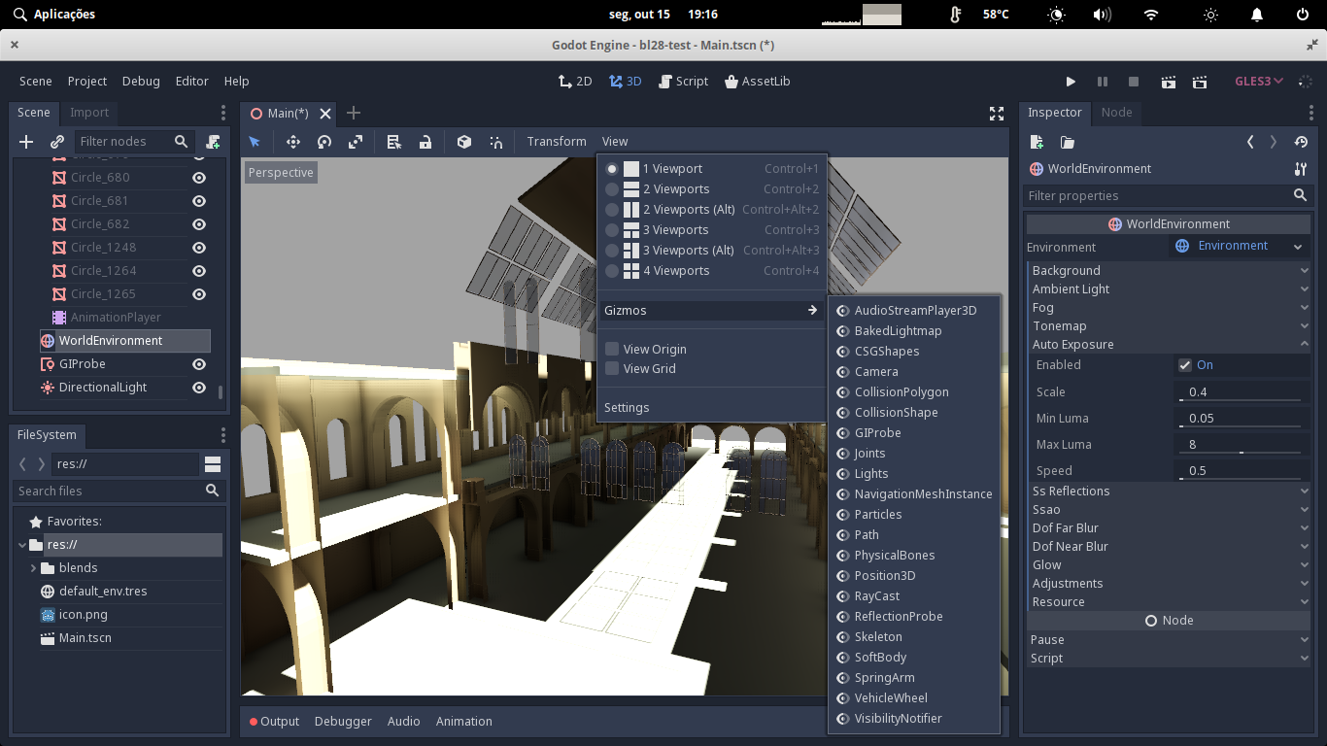Screen dimensions: 1327x746
Task: Disable the Auto Exposure Enabled checkbox
Action: click(x=1185, y=365)
